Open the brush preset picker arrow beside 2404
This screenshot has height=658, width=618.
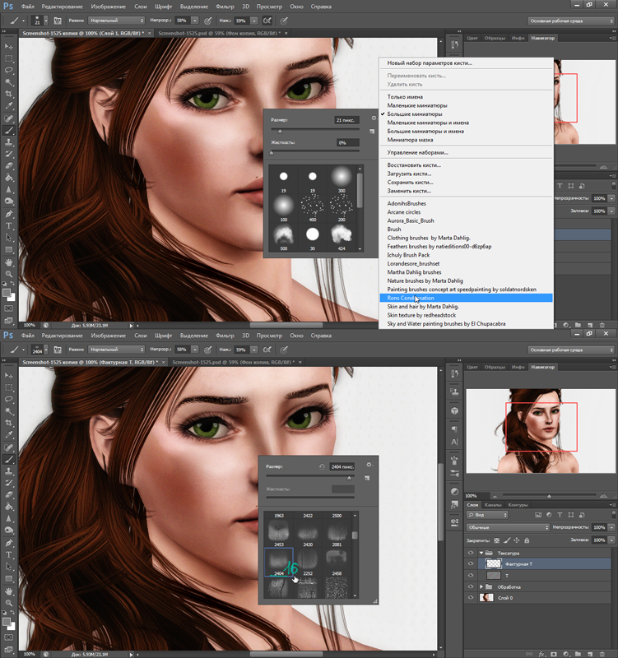46,350
